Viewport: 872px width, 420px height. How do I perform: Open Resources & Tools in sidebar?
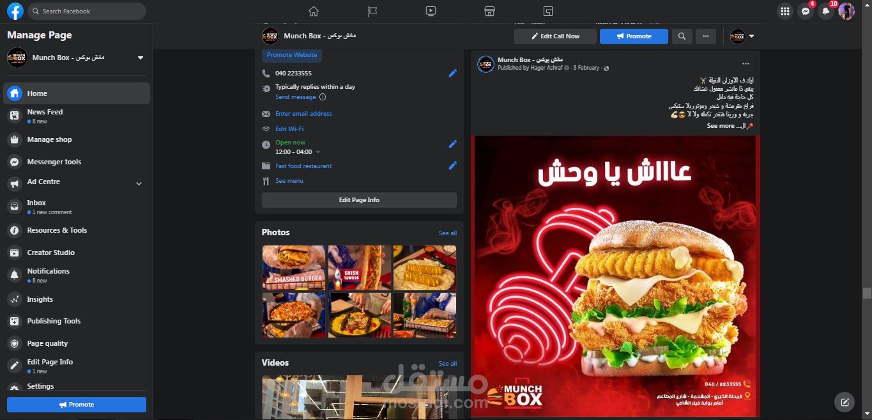tap(77, 230)
